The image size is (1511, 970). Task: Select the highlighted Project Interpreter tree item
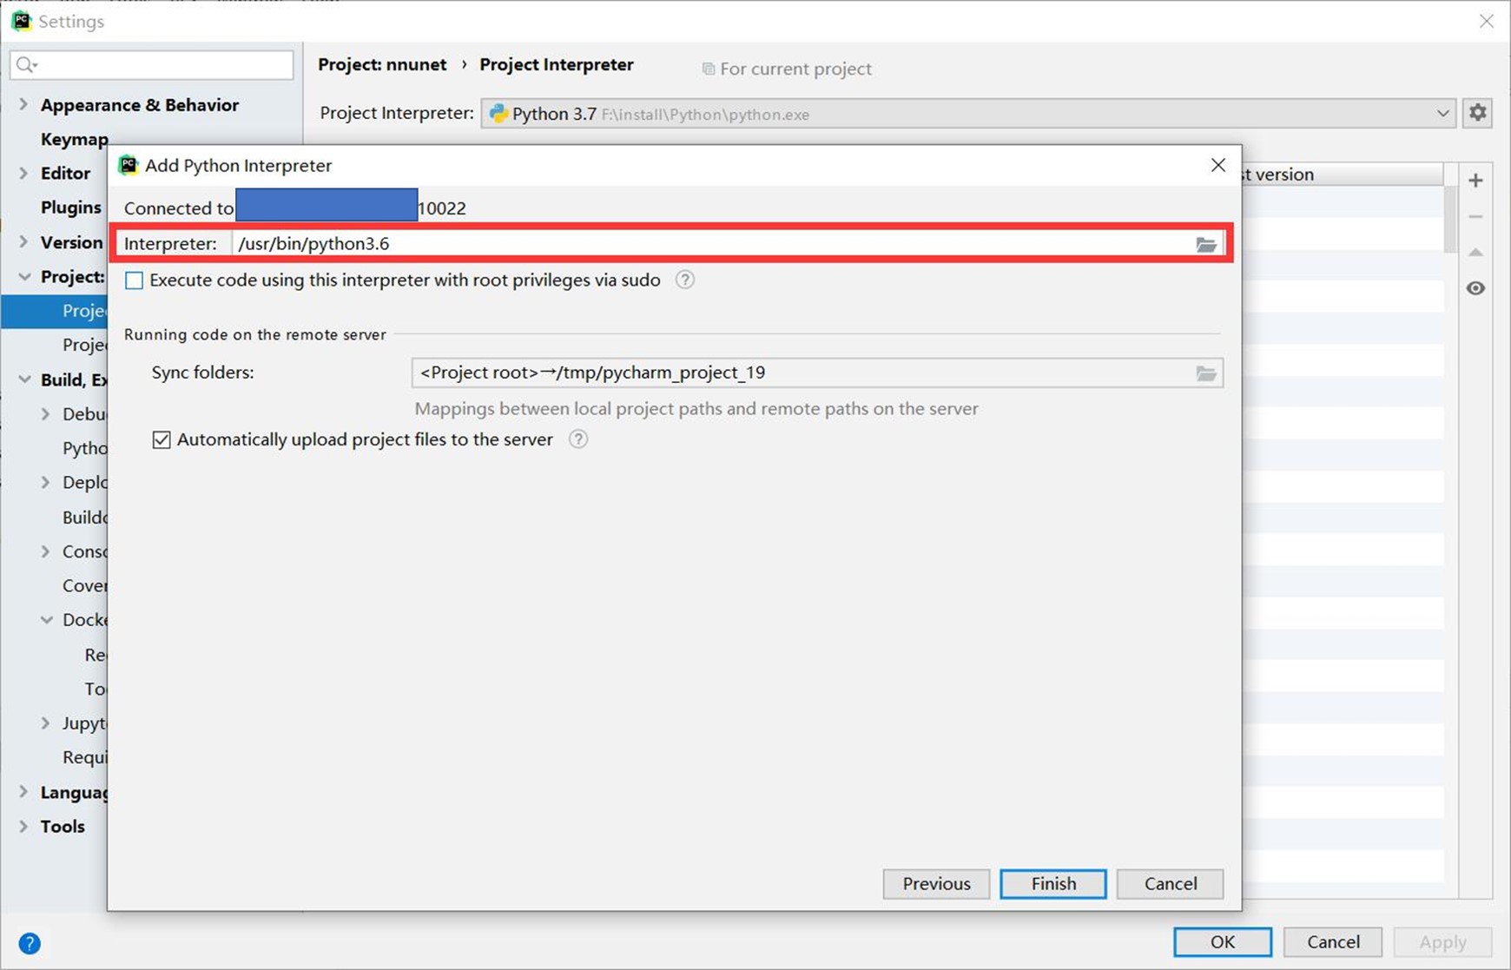coord(54,311)
